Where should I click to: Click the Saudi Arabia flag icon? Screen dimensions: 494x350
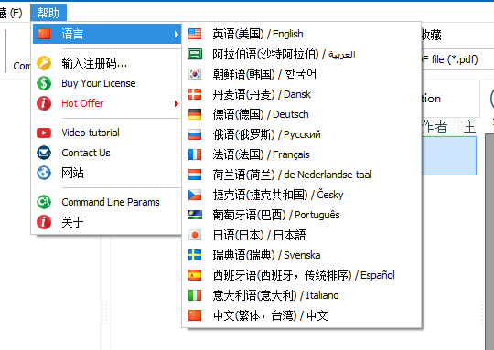tap(195, 54)
